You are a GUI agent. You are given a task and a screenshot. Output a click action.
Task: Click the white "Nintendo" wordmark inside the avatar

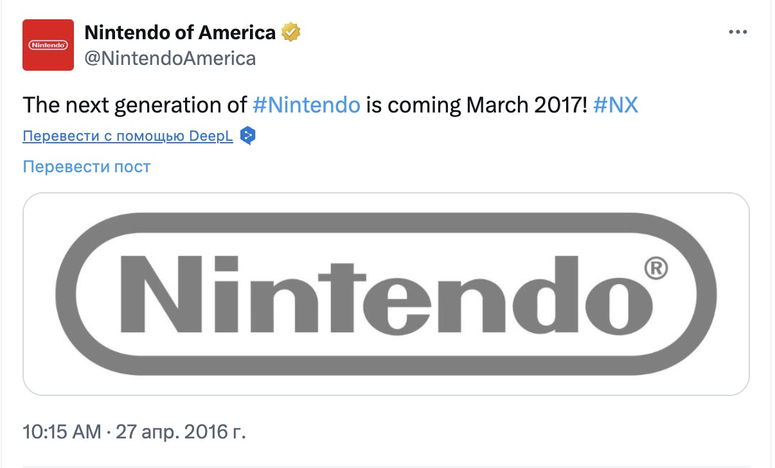pos(48,46)
